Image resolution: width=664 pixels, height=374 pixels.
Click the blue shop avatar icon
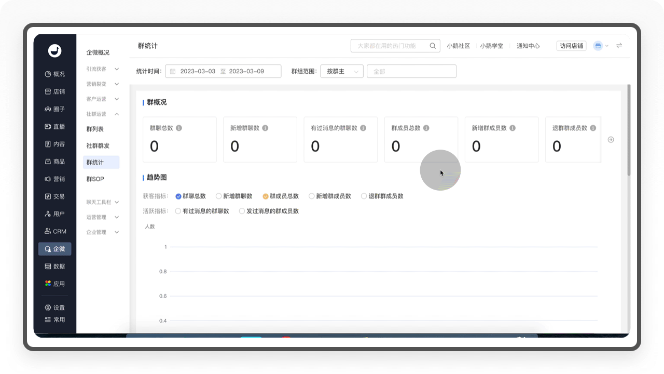[598, 46]
